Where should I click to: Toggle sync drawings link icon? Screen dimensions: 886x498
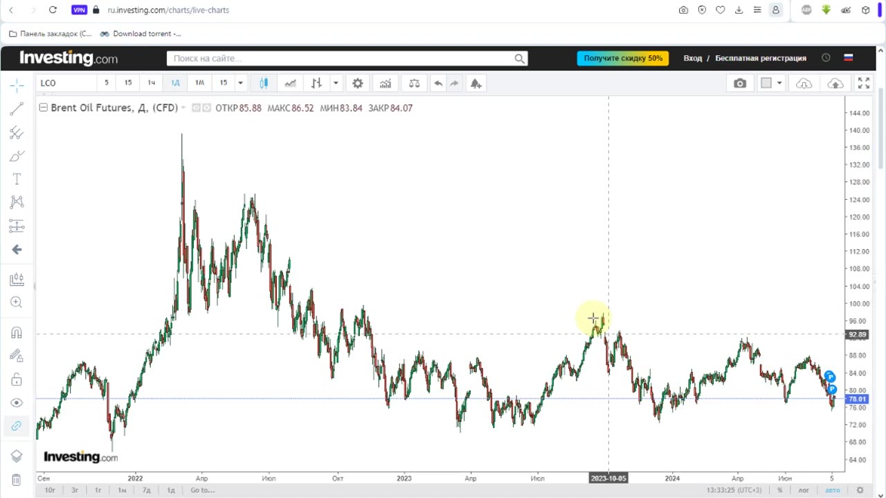click(x=17, y=426)
